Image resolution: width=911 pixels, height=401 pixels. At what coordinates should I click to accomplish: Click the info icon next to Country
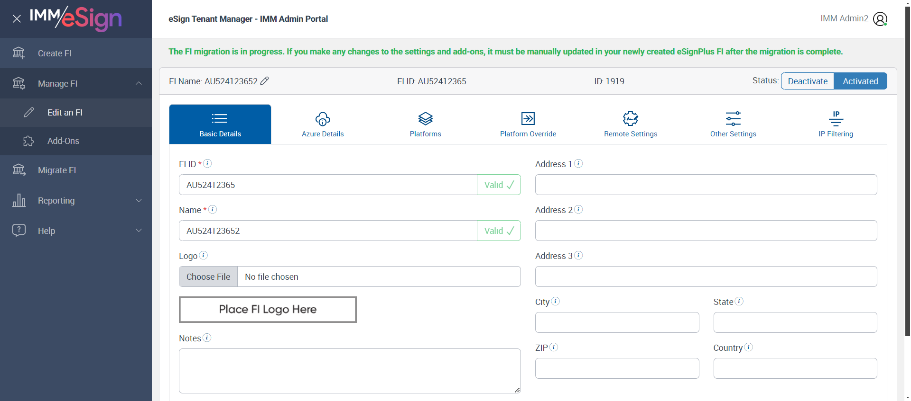pos(749,347)
